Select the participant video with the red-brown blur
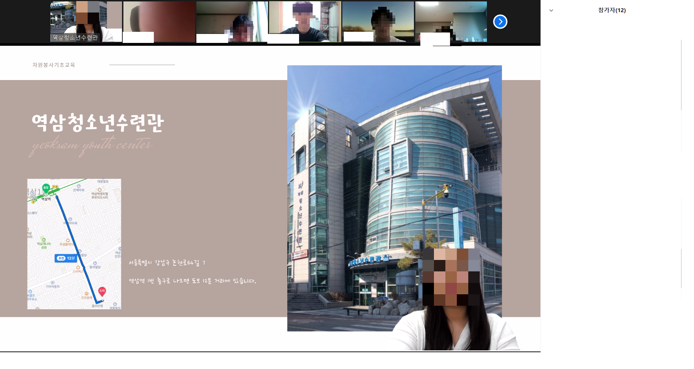The height and width of the screenshot is (369, 694). click(159, 21)
